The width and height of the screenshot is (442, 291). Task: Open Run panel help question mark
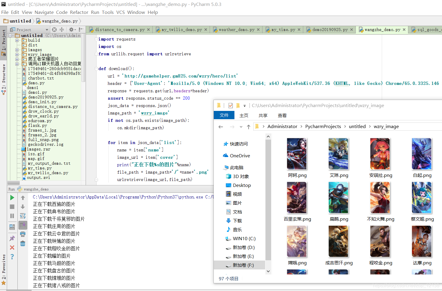[12, 257]
